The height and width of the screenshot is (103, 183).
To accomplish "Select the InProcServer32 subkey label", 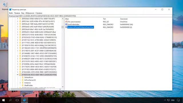I will pyautogui.click(x=30, y=80).
